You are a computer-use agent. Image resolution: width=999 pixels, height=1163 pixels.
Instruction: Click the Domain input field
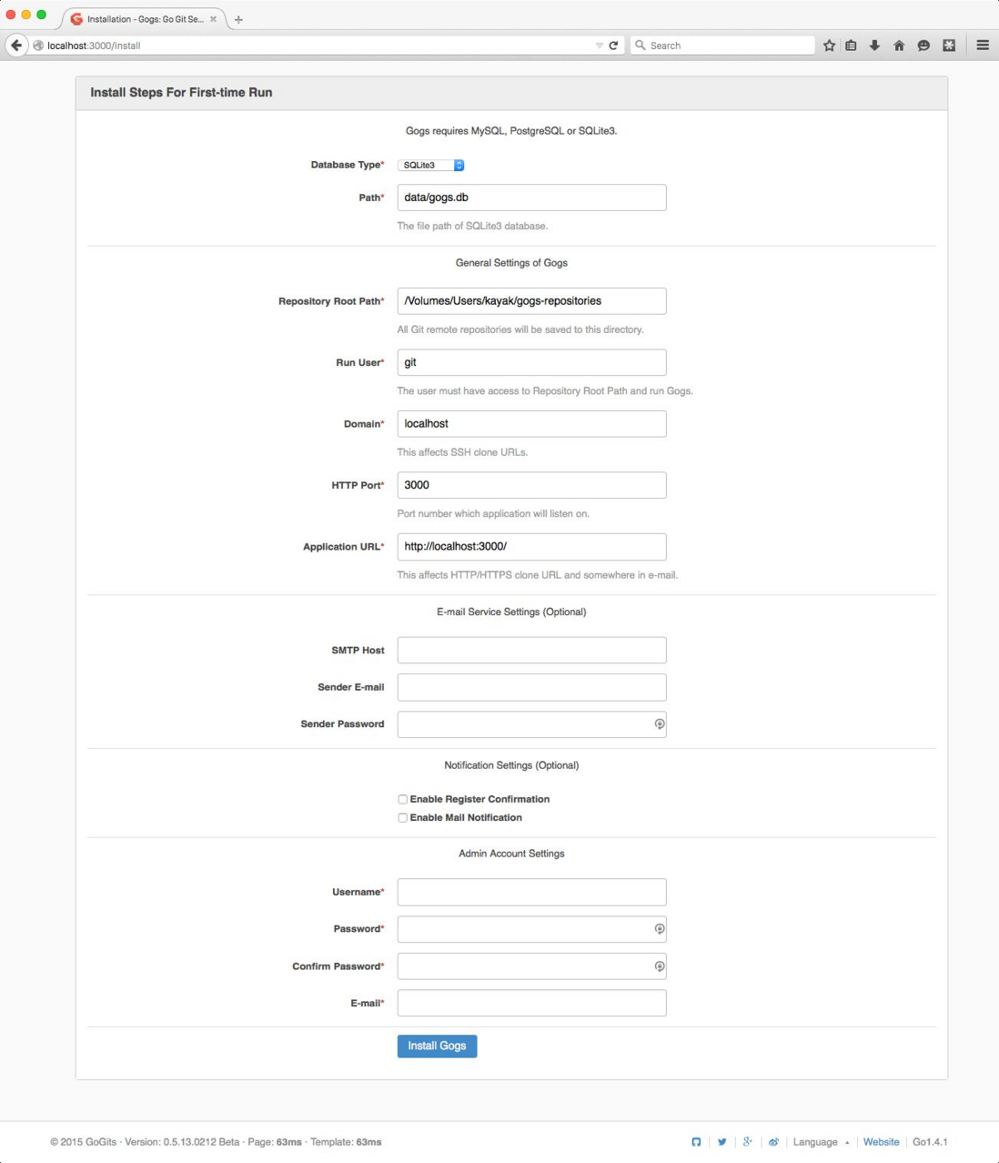[x=531, y=423]
